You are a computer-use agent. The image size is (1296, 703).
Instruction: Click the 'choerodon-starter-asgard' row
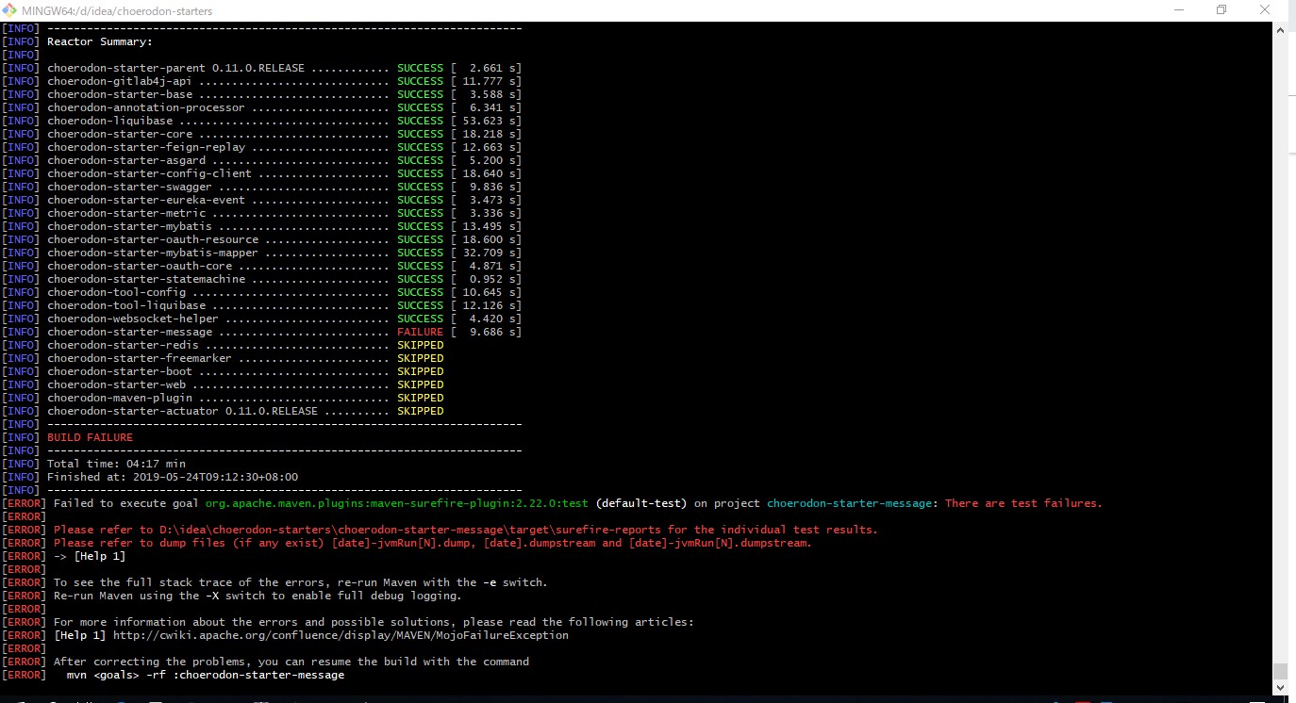(261, 160)
